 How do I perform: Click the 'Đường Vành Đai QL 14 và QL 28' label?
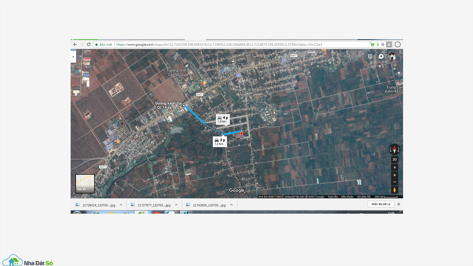pos(169,105)
